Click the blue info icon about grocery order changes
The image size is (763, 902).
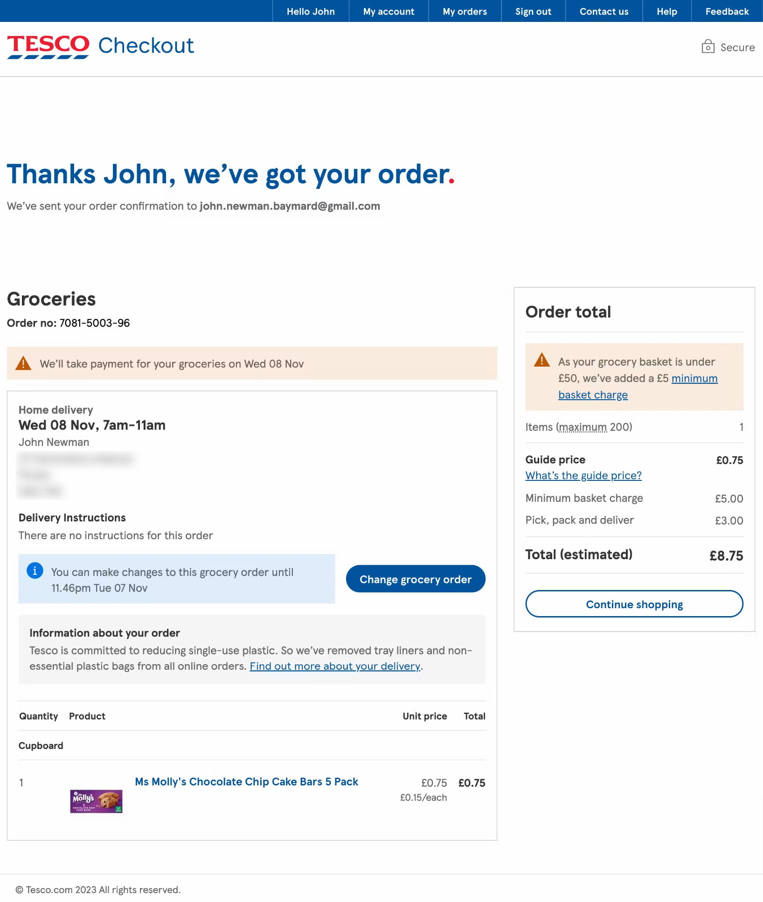coord(35,570)
